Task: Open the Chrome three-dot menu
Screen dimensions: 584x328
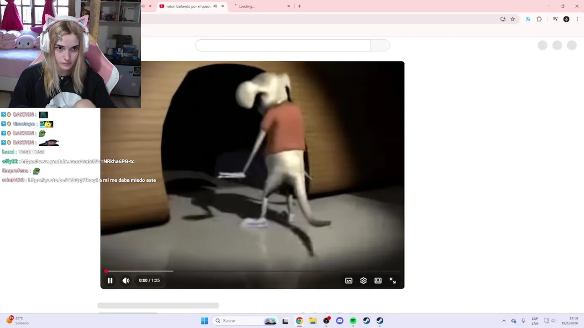Action: tap(577, 19)
